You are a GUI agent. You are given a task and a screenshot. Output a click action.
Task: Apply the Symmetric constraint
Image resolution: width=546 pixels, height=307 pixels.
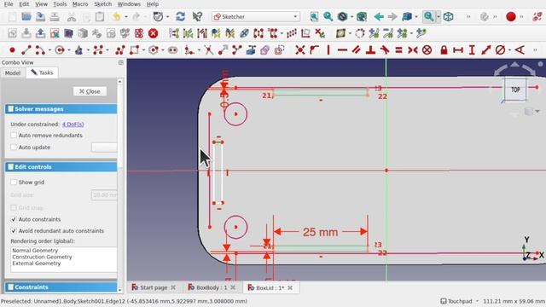[413, 50]
